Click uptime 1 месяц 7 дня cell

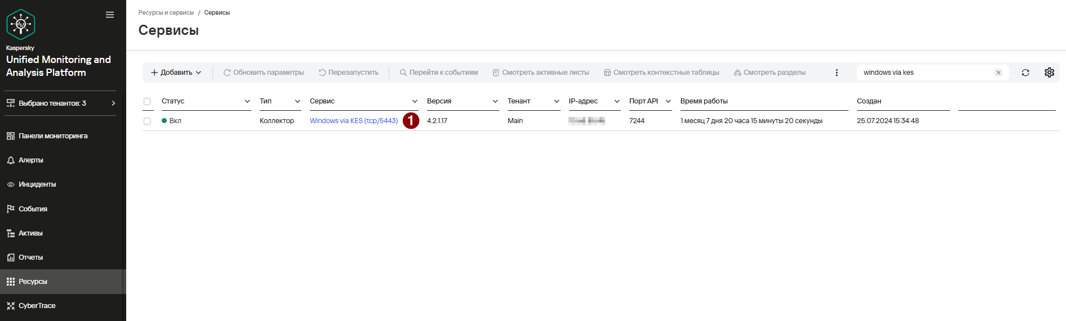point(751,121)
